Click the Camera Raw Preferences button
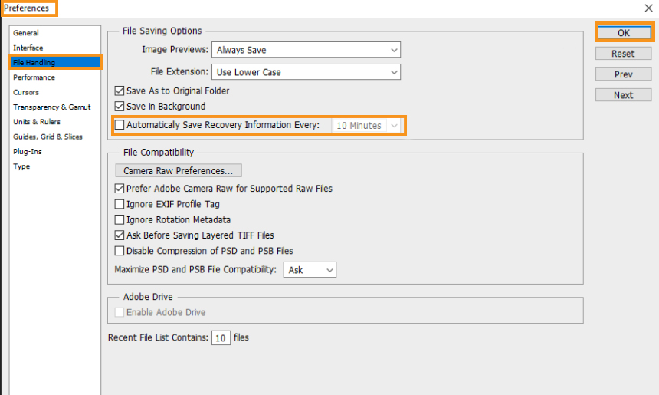 (x=179, y=170)
